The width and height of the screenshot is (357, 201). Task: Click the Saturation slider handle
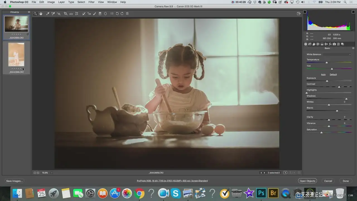pos(322,133)
